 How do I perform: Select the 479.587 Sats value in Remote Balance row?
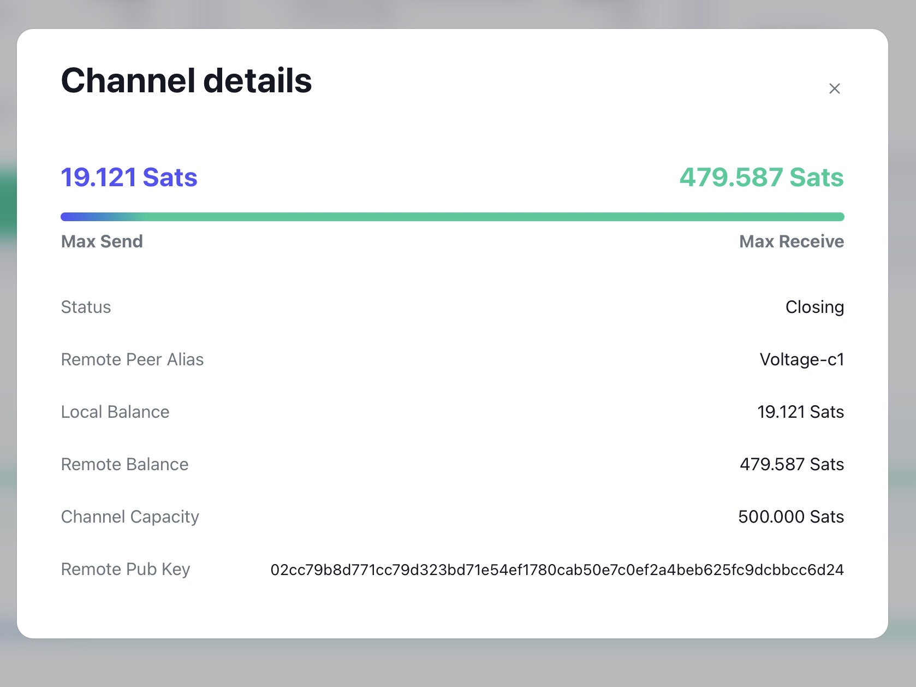click(x=792, y=464)
